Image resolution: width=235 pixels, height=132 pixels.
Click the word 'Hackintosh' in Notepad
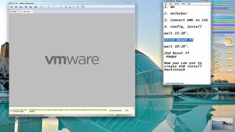coord(174,70)
